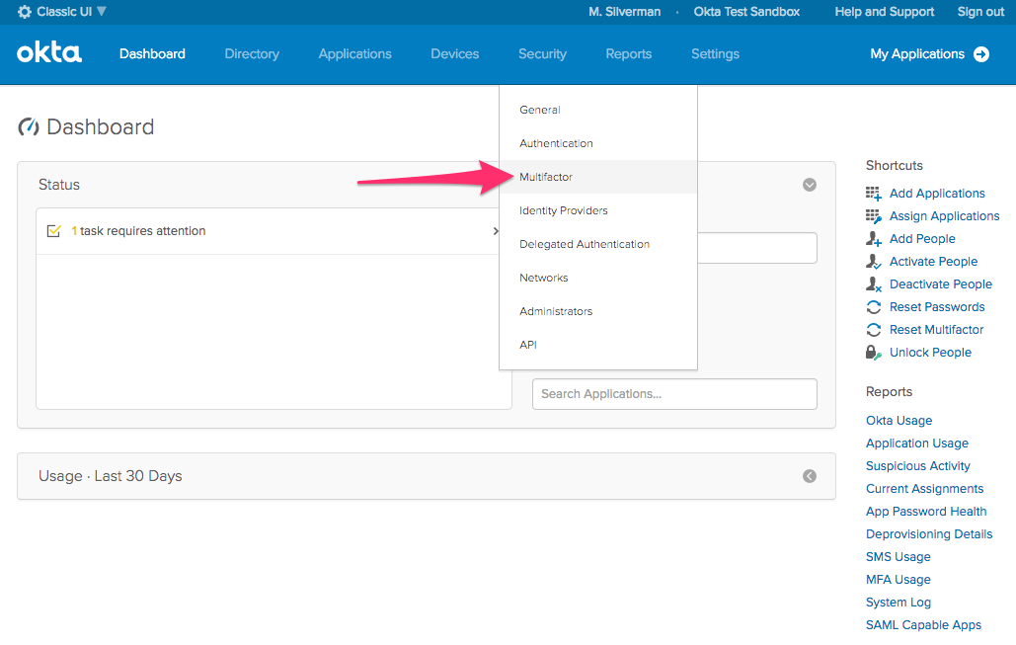This screenshot has height=645, width=1016.
Task: Select Multifactor from the Security menu
Action: [546, 177]
